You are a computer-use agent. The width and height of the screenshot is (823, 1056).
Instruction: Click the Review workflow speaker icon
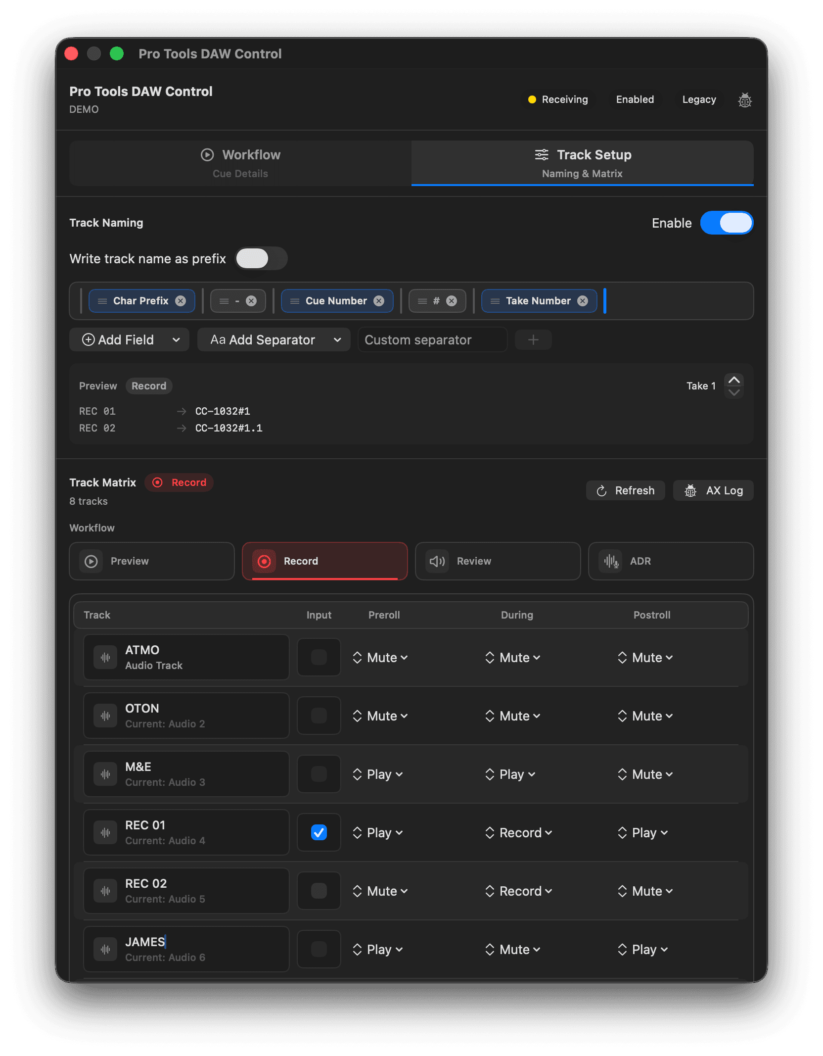437,561
